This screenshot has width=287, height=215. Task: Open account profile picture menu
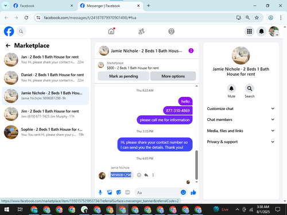pyautogui.click(x=274, y=32)
